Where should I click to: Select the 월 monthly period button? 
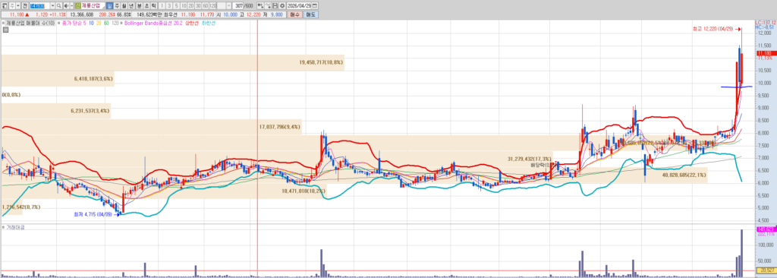tap(124, 5)
